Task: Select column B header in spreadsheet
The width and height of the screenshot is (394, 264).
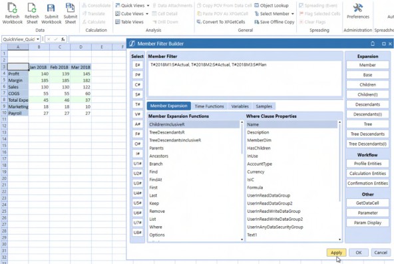Action: point(39,47)
